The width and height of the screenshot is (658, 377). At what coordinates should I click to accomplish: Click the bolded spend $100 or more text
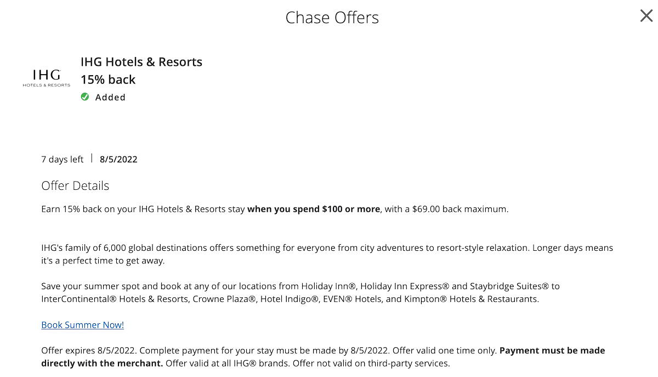(x=314, y=209)
